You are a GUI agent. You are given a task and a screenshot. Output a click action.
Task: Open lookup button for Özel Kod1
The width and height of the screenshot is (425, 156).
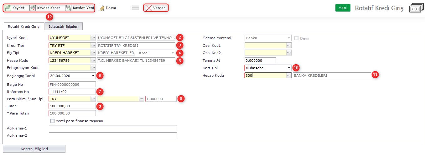pyautogui.click(x=289, y=46)
